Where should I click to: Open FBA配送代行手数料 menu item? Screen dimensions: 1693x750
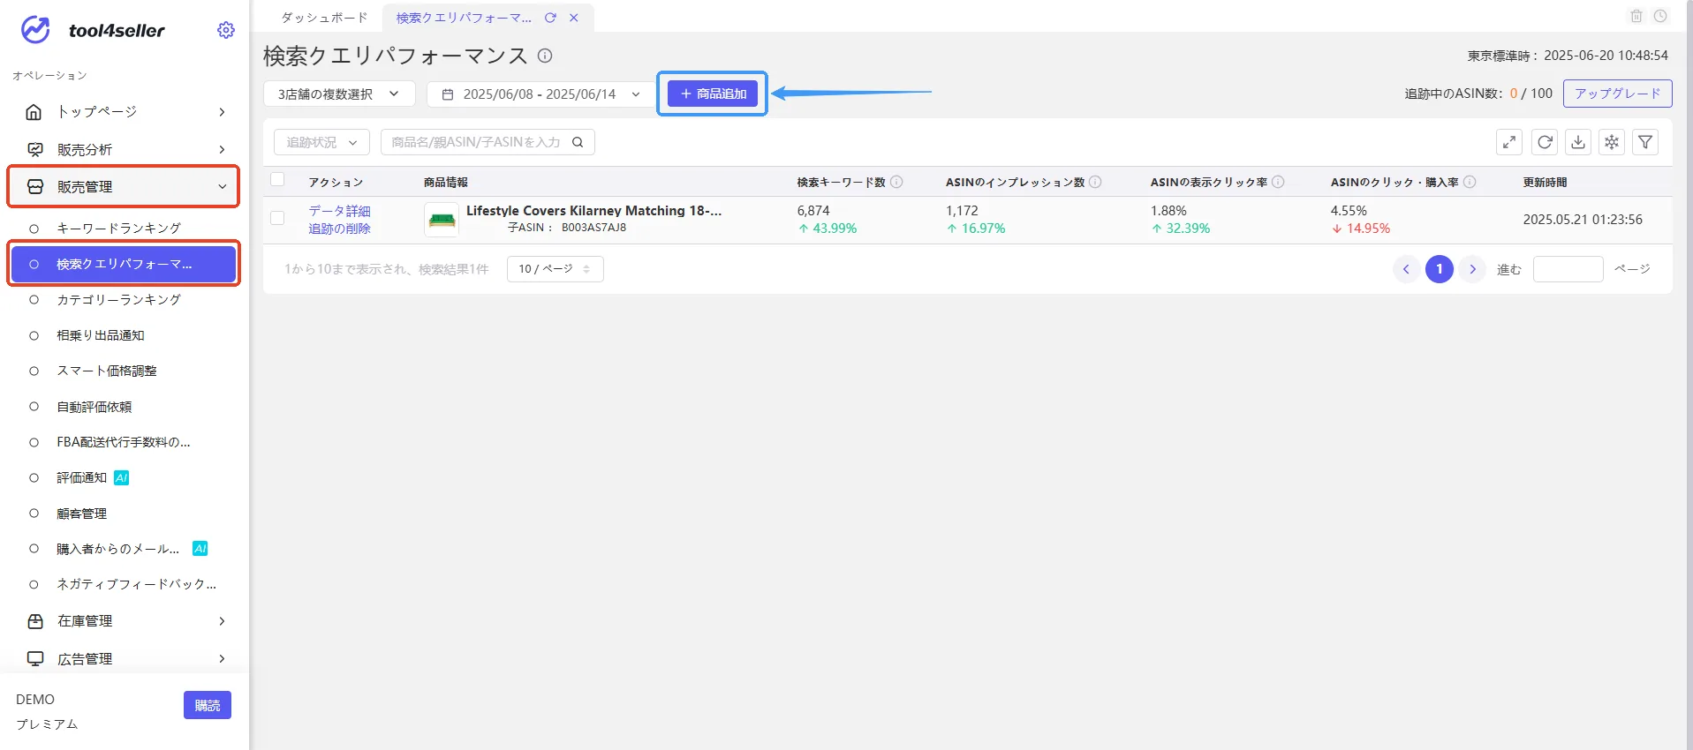[x=124, y=442]
